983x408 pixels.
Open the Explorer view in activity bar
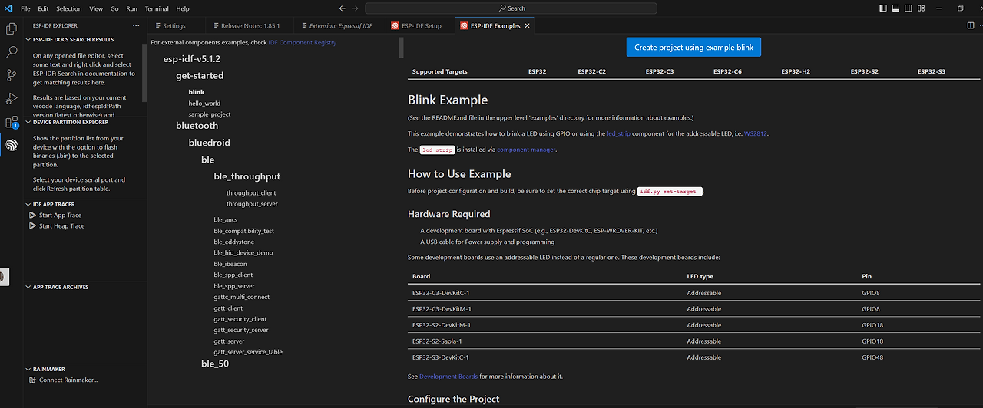(x=12, y=28)
